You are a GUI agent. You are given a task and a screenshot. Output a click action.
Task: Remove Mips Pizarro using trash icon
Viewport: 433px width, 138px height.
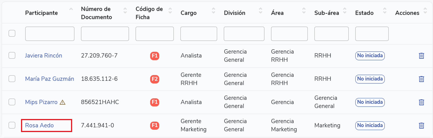click(x=421, y=102)
